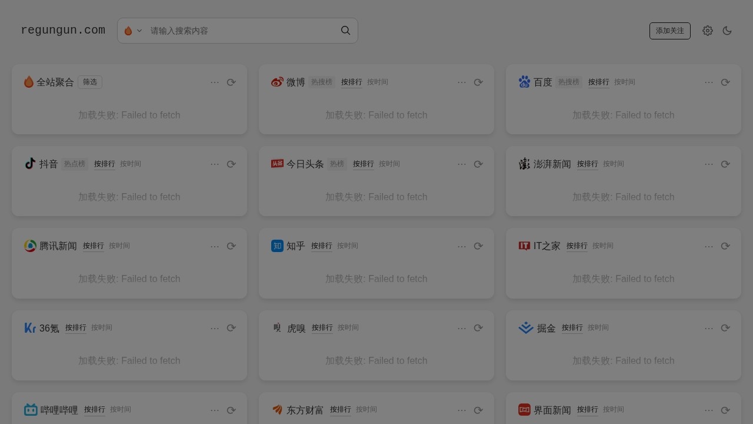Select 按排行 tab in 微博 card

click(x=352, y=82)
